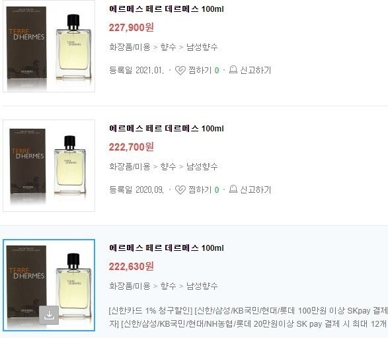Click 화장품/미용 category in first listing
This screenshot has height=338, width=388.
click(x=130, y=47)
